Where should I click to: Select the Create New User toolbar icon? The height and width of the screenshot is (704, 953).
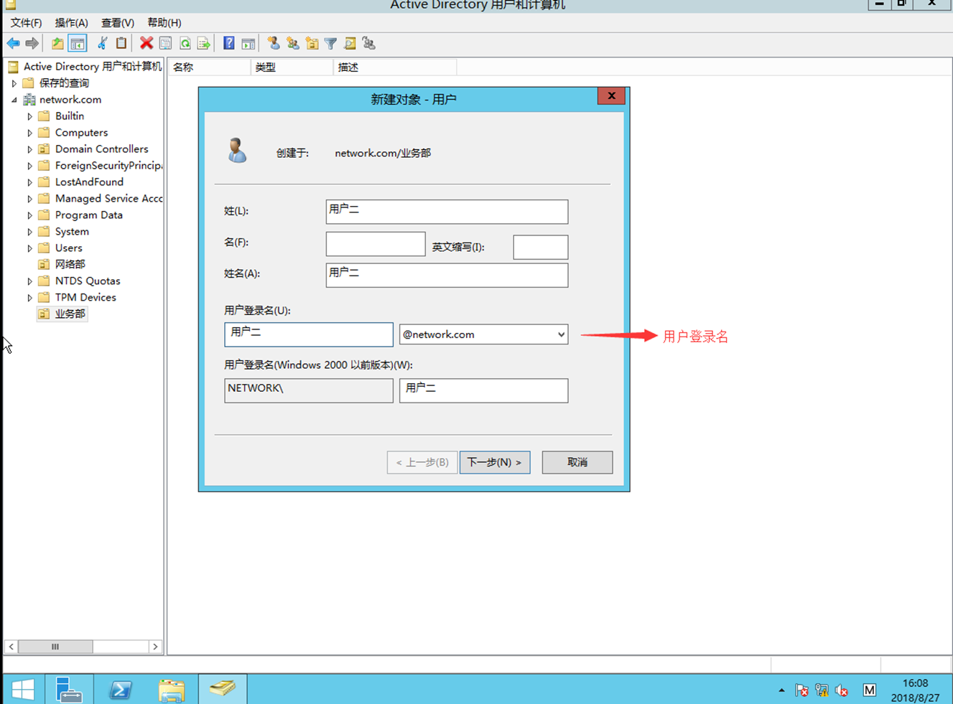coord(274,43)
